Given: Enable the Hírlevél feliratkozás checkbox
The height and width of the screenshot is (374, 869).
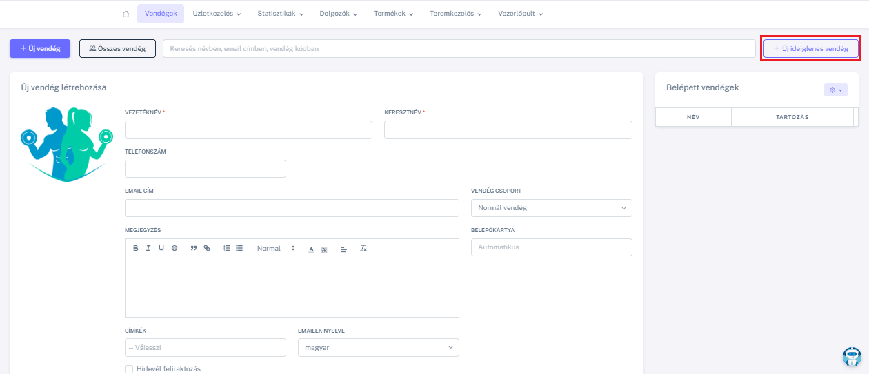Looking at the screenshot, I should tap(129, 369).
